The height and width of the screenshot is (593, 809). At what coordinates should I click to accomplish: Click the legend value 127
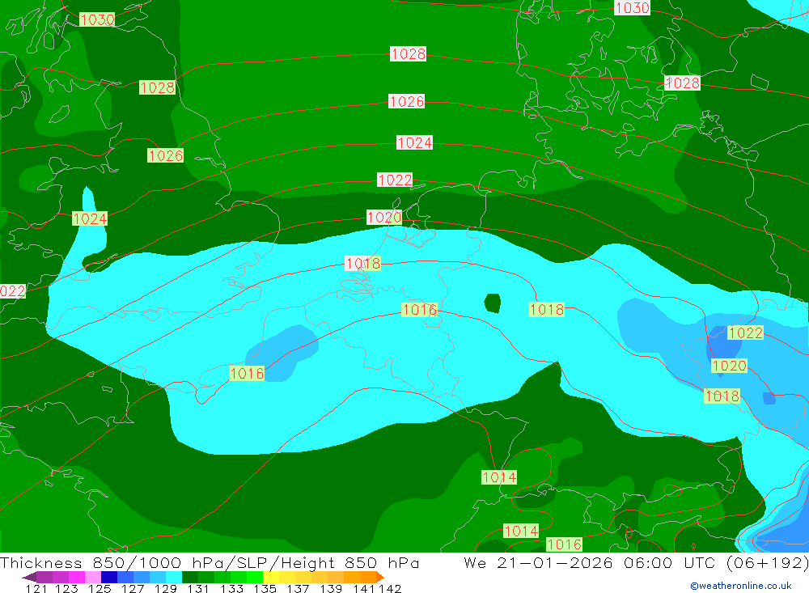click(x=133, y=588)
